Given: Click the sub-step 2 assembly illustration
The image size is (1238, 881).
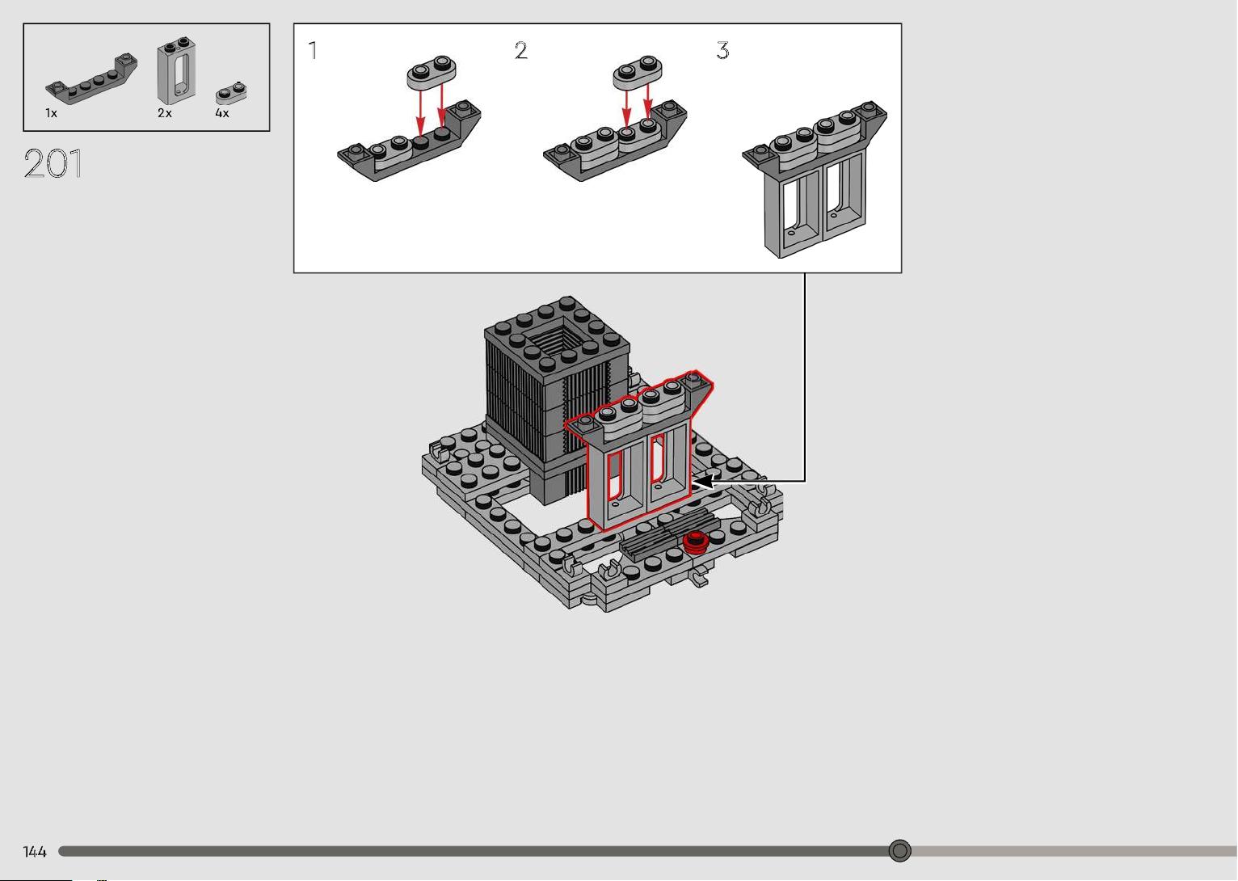Looking at the screenshot, I should tap(616, 118).
